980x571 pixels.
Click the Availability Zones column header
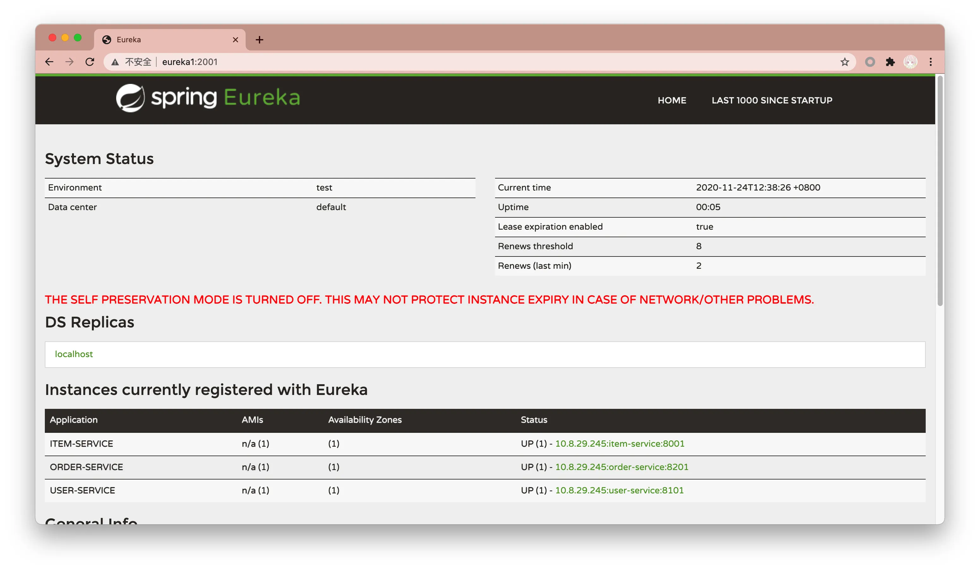[x=365, y=420]
